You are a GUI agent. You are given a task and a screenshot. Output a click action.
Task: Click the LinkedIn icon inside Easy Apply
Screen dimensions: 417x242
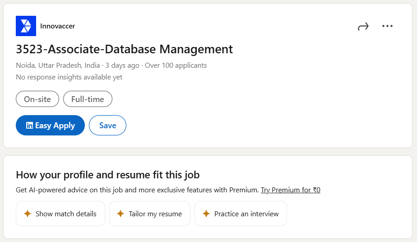point(29,126)
